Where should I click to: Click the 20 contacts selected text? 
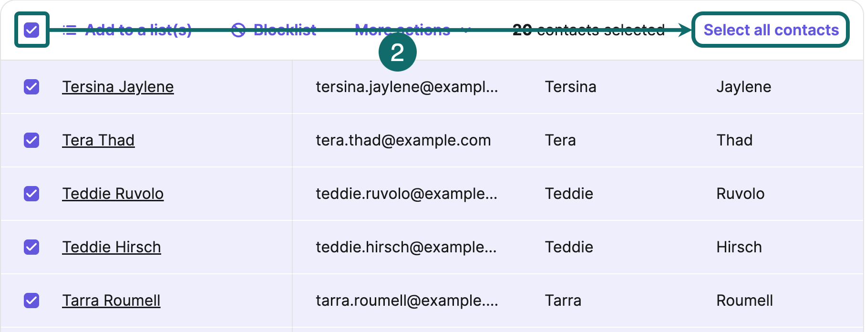click(588, 30)
